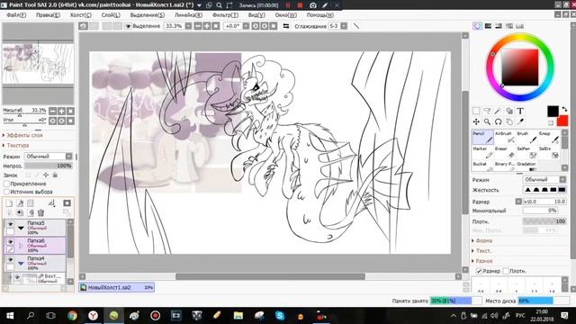Toggle the Плотн. pressure checkbox

click(x=506, y=271)
